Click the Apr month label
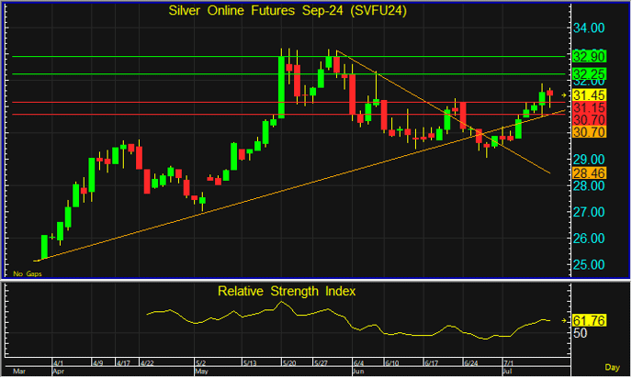 pyautogui.click(x=59, y=372)
